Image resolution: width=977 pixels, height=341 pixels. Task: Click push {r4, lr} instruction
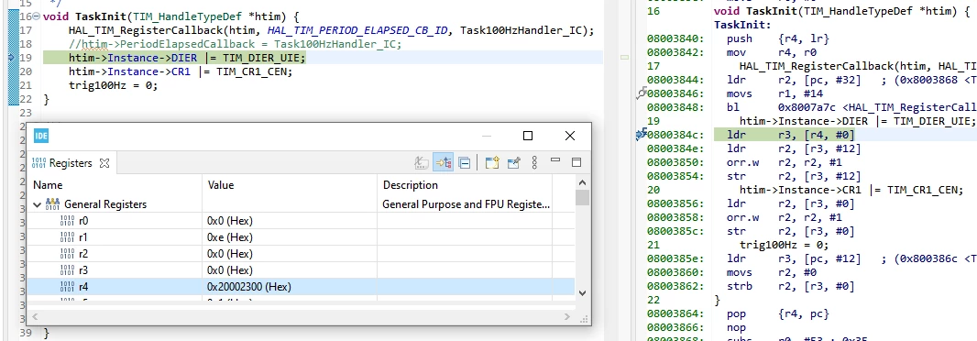click(778, 38)
